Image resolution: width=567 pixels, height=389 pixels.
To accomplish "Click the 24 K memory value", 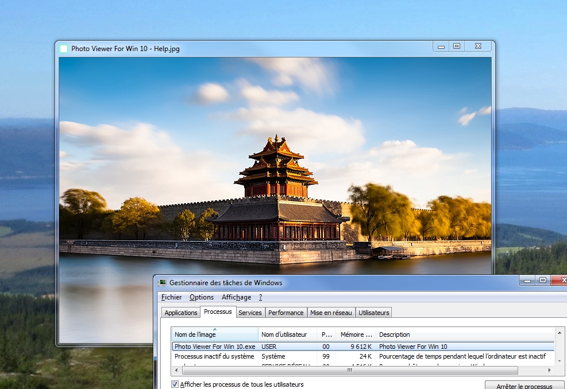I will point(365,356).
